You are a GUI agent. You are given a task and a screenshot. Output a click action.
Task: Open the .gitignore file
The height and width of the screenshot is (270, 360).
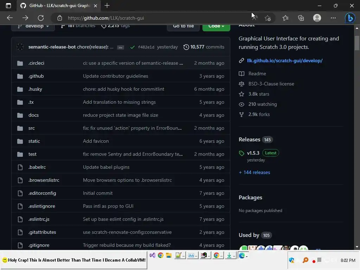39,245
